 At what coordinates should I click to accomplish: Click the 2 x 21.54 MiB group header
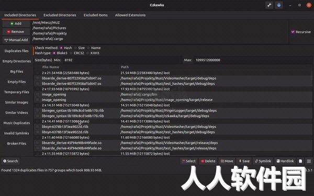pyautogui.click(x=173, y=73)
